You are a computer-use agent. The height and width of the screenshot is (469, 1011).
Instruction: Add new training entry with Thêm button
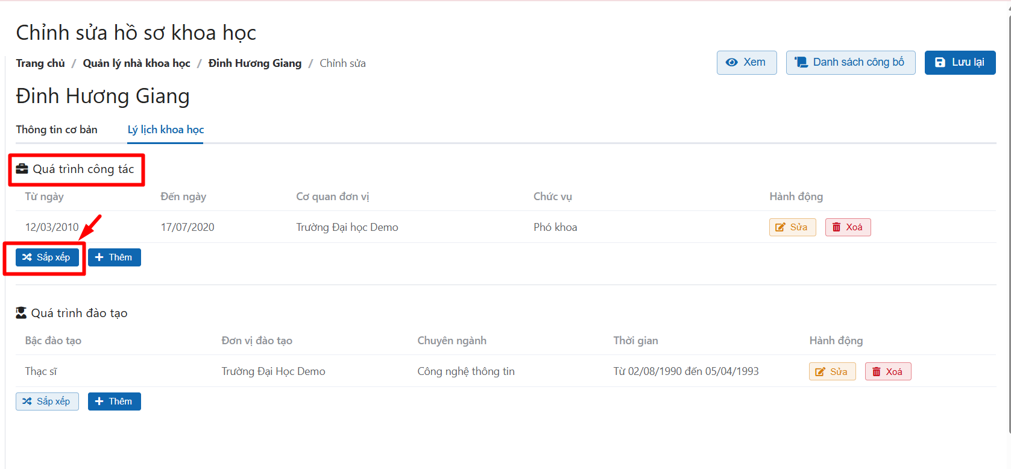[114, 401]
